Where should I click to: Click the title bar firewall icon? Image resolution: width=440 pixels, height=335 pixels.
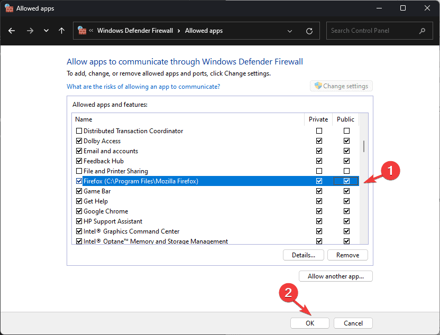10,8
